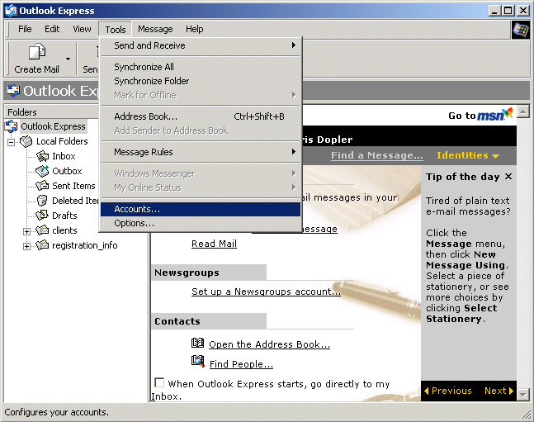
Task: Click the Deleted Items trash icon
Action: (x=42, y=201)
